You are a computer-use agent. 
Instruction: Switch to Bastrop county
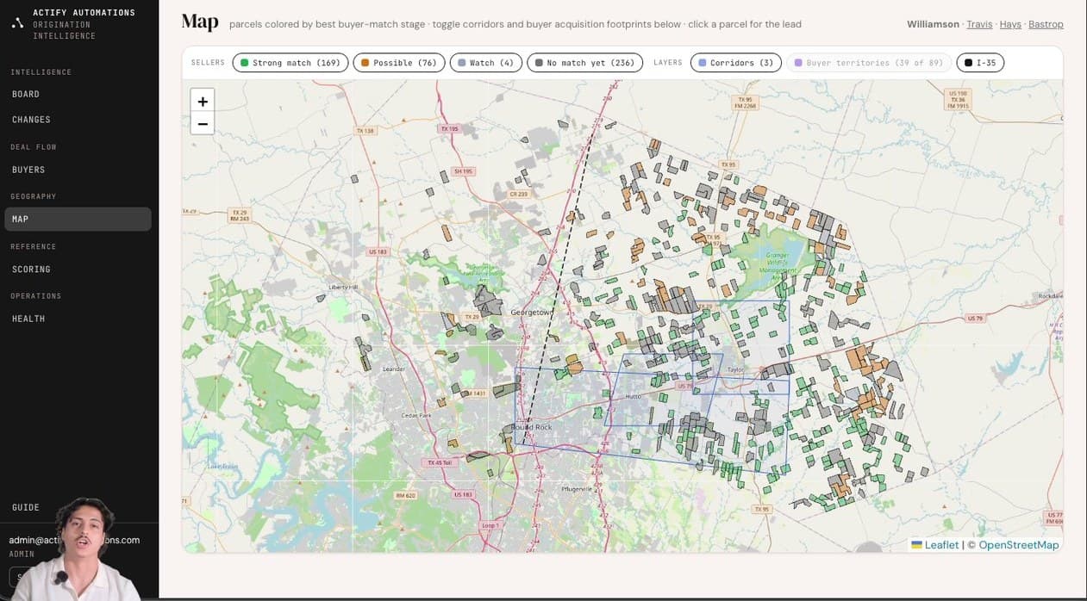click(1046, 24)
